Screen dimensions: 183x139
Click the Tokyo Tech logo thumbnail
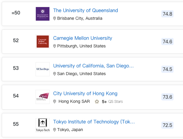pos(43,125)
